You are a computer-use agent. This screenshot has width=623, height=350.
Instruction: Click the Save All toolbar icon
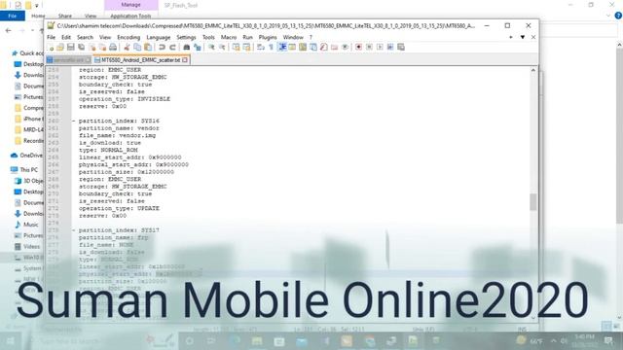[x=82, y=48]
